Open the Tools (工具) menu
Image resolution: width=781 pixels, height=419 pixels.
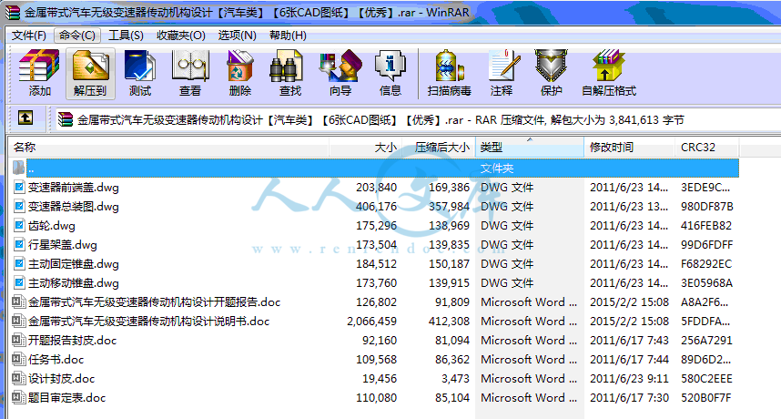126,36
